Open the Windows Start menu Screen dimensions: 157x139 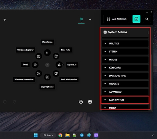point(36,135)
